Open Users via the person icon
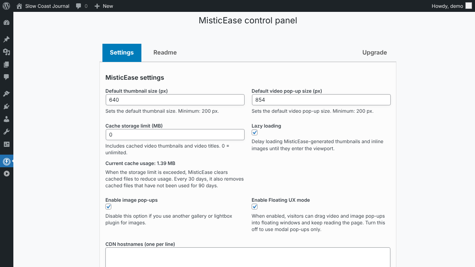The width and height of the screenshot is (475, 267). [6, 119]
